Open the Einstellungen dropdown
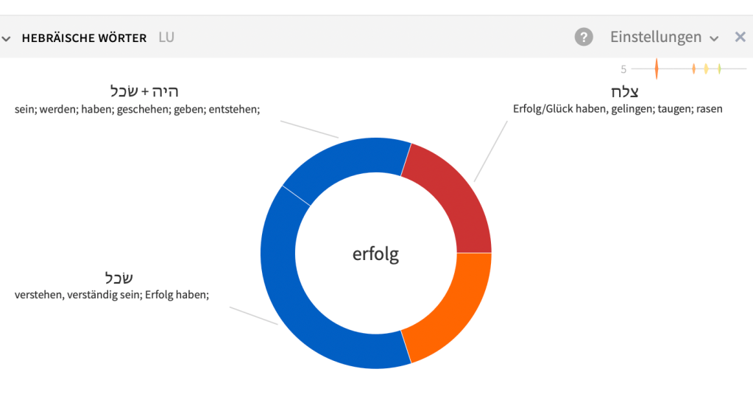Viewport: 753px width, 414px height. [664, 37]
